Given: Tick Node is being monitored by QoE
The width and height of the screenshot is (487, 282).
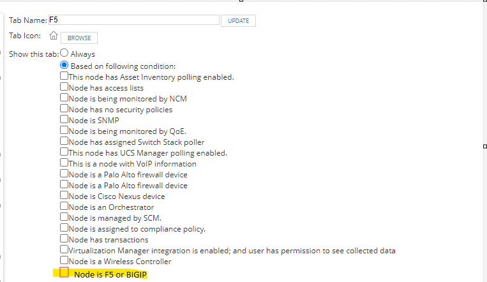Looking at the screenshot, I should pyautogui.click(x=64, y=130).
